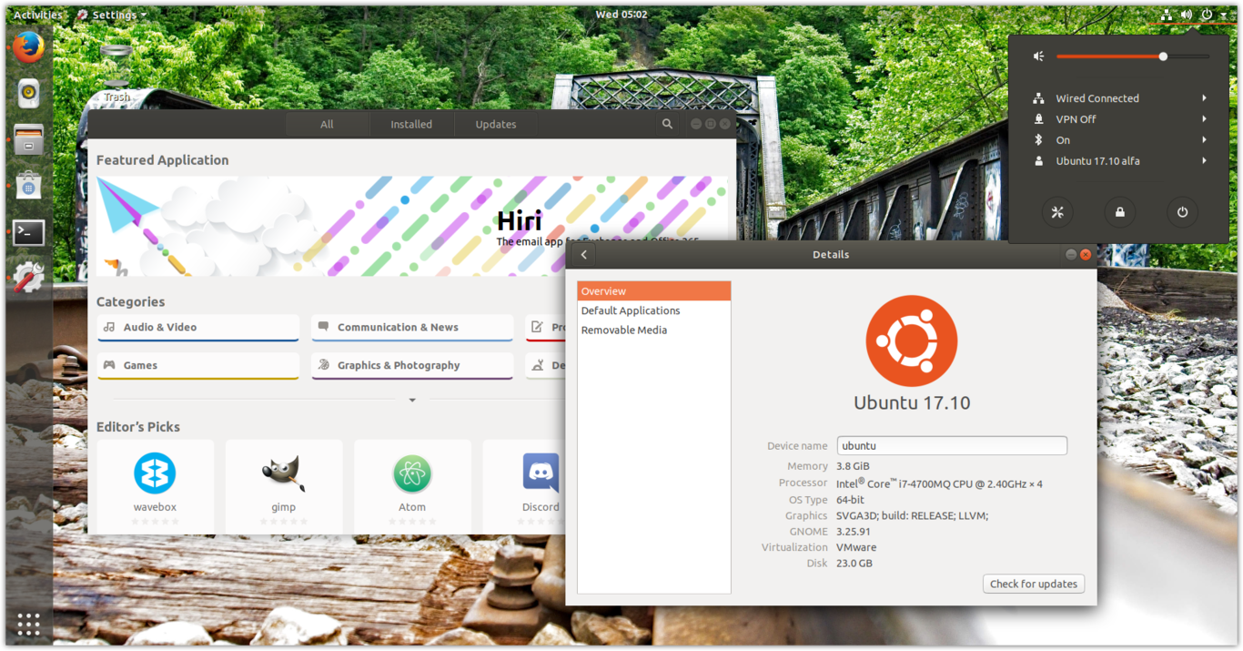Select Removable Media in the Details sidebar
The height and width of the screenshot is (651, 1243).
pos(654,330)
